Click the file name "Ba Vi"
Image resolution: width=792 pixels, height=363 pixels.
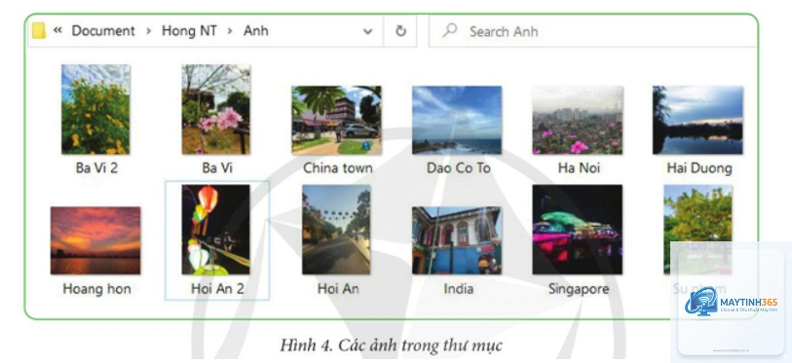coord(217,167)
